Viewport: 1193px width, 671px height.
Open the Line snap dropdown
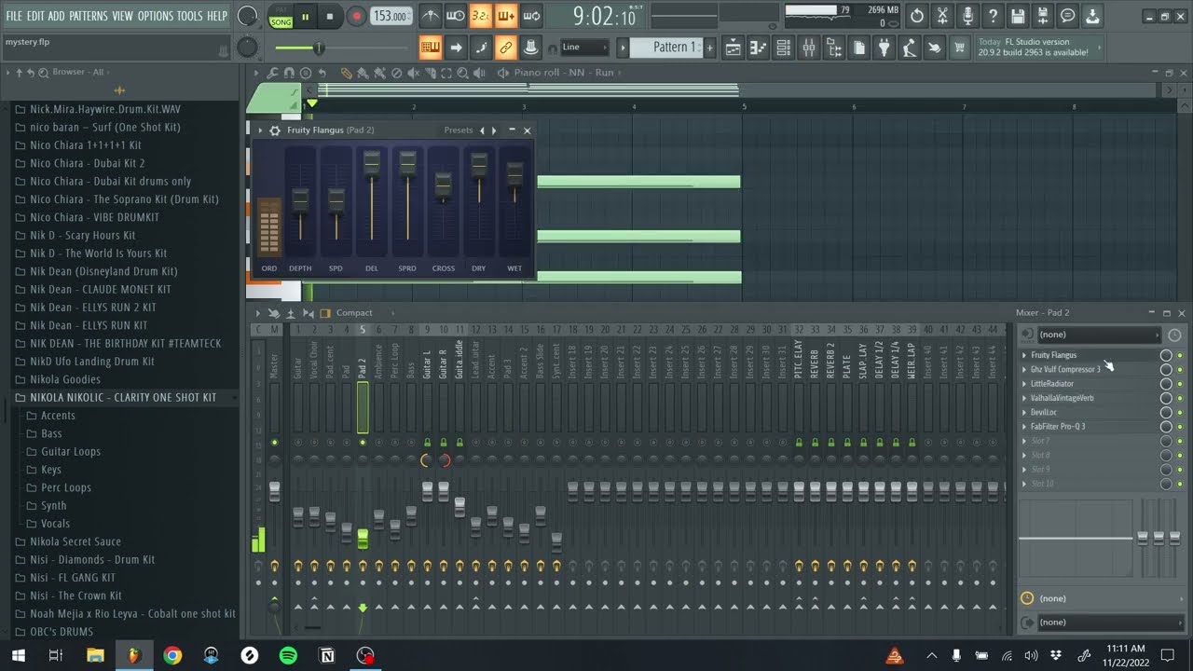click(x=584, y=48)
